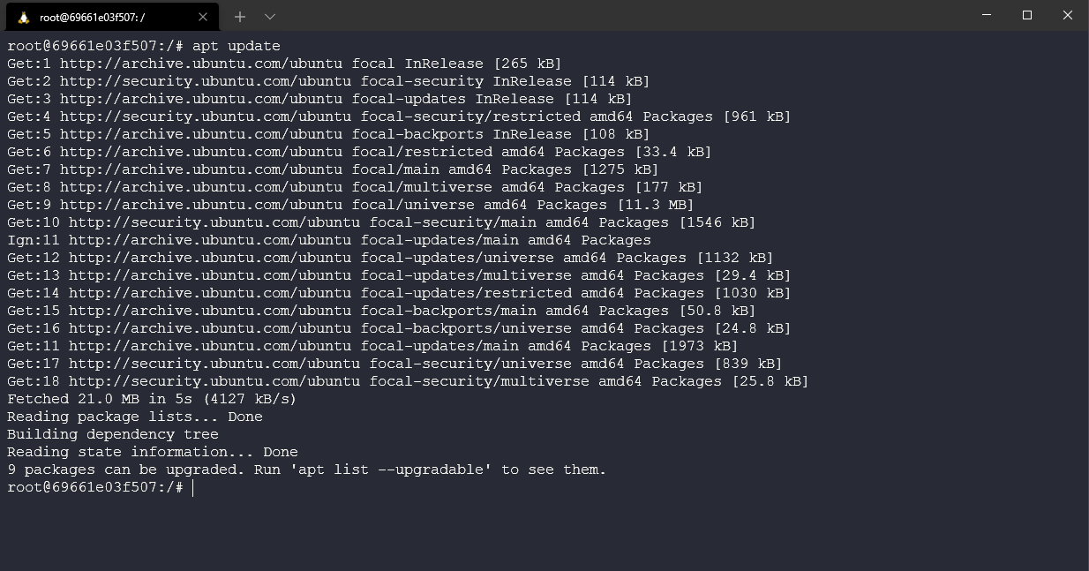Open the new tab profile dropdown
Viewport: 1089px width, 571px height.
[x=270, y=16]
